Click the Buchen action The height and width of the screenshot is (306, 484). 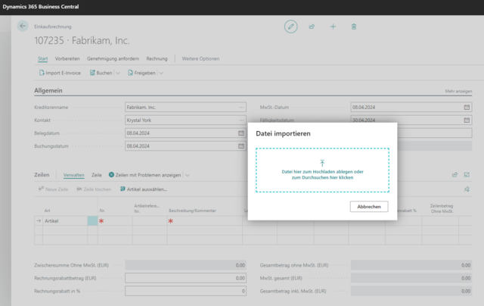pyautogui.click(x=101, y=73)
